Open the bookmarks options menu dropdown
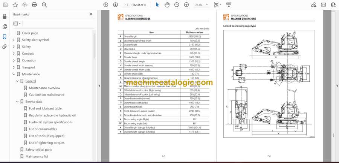339x163 pixels. [17, 24]
